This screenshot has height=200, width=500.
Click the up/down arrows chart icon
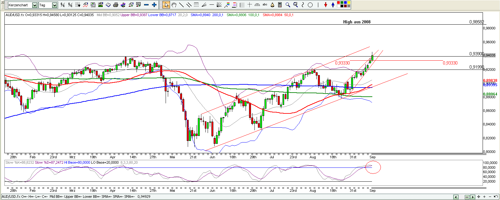tap(131, 5)
